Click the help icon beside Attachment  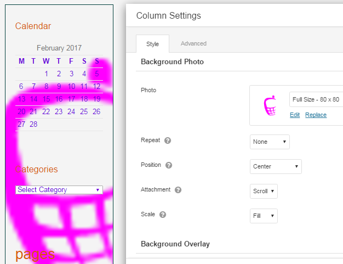[178, 190]
